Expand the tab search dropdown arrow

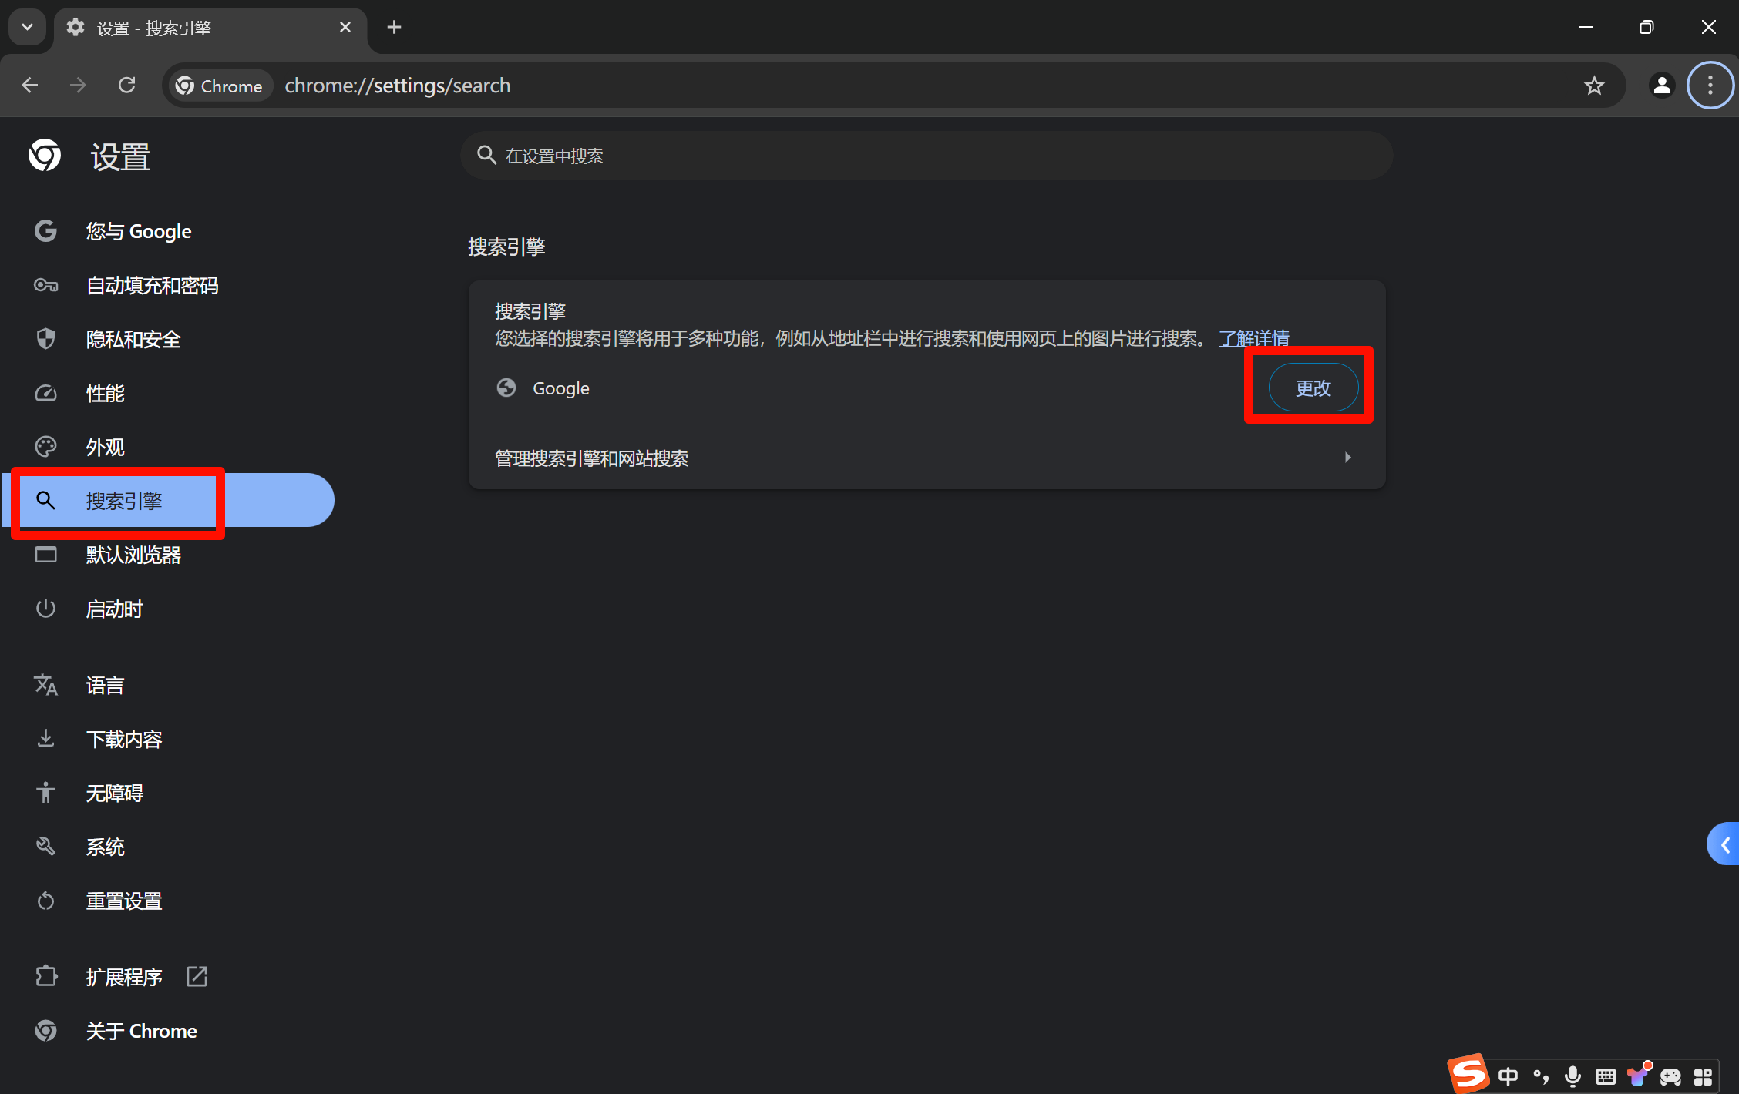[27, 28]
